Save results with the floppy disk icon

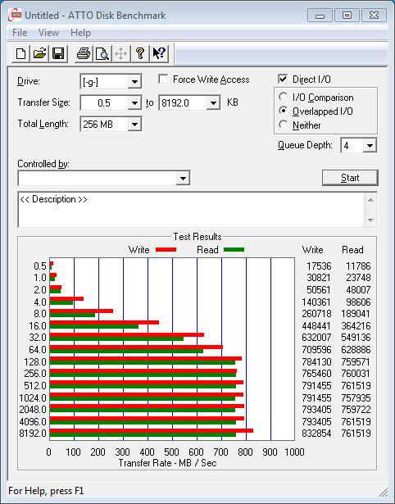58,53
